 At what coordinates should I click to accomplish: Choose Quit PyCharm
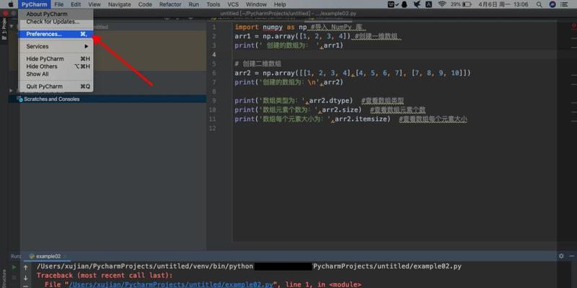click(56, 86)
